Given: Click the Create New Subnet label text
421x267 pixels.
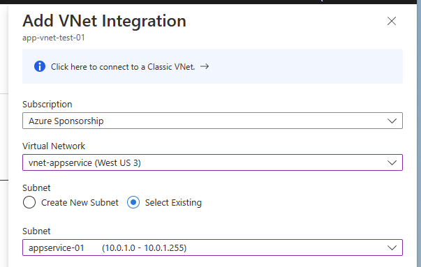Looking at the screenshot, I should 80,203.
